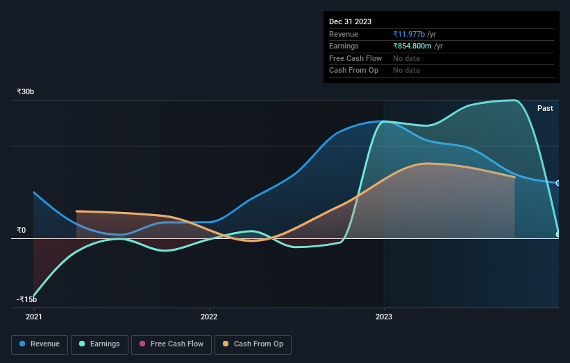Click the Cash From Op 'No data' value
Viewport: 570px width, 363px height.
(406, 71)
